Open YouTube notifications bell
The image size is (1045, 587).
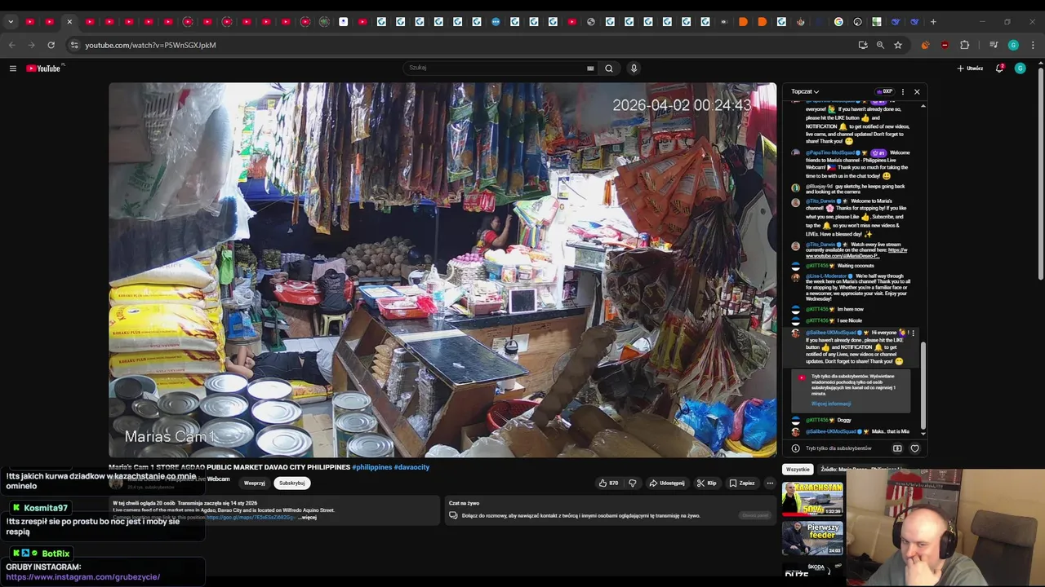[x=999, y=68]
